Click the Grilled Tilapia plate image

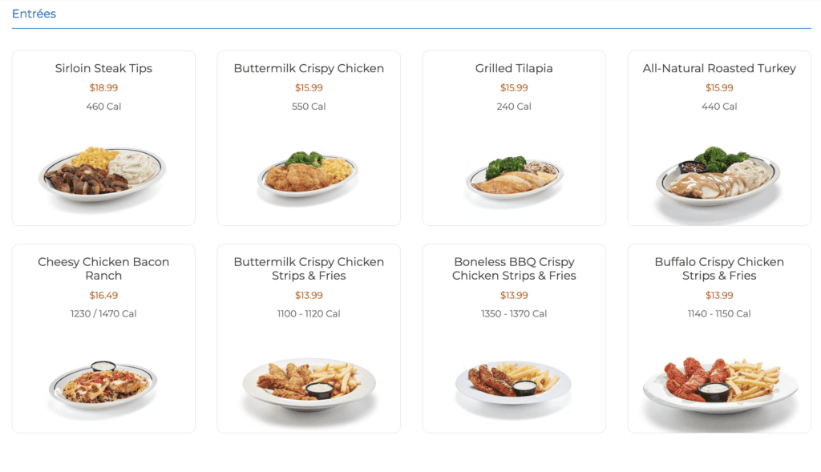pyautogui.click(x=513, y=172)
